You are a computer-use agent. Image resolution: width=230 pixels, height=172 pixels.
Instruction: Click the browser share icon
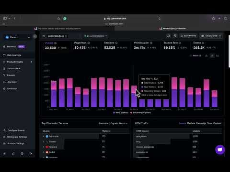(214, 19)
